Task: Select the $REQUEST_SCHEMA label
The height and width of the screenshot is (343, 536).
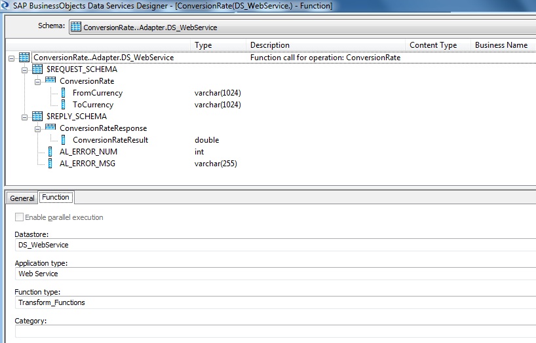Action: 82,69
